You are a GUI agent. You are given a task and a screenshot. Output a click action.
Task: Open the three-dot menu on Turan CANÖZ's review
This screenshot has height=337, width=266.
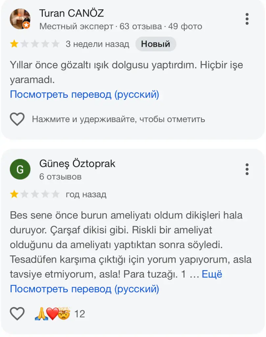pyautogui.click(x=247, y=19)
